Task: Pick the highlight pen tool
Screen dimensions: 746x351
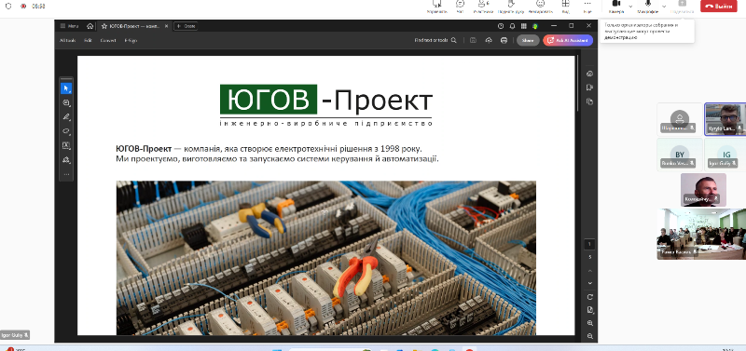Action: 66,116
